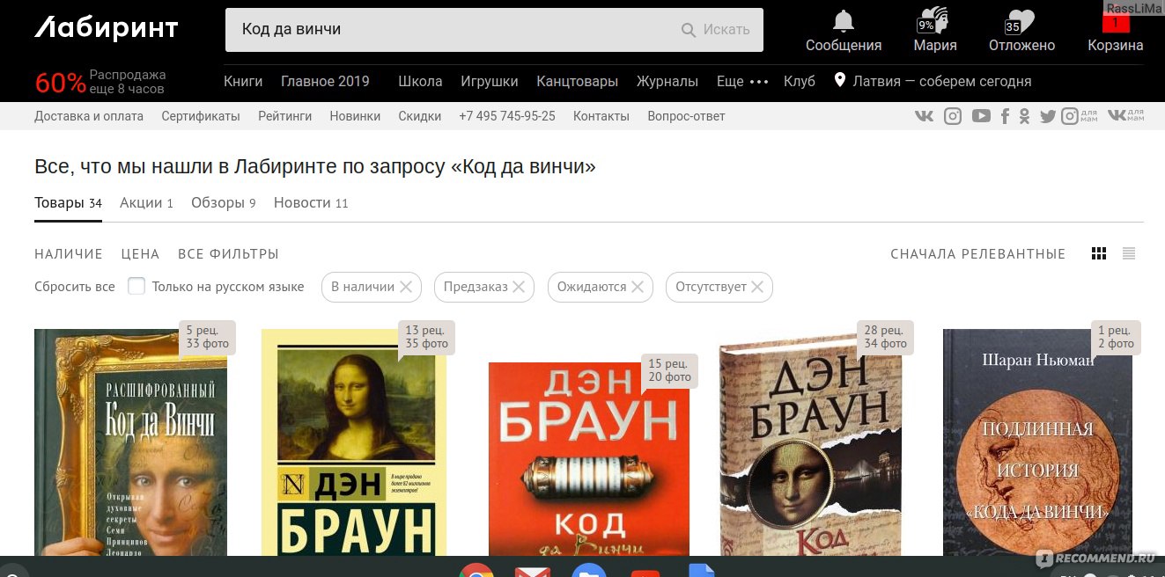The image size is (1165, 577).
Task: Open the YouTube social icon
Action: [981, 116]
